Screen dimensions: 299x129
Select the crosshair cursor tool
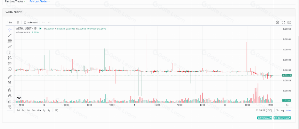(9, 30)
